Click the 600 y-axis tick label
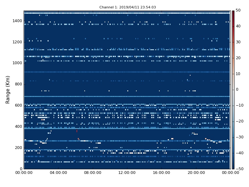This screenshot has width=249, height=187. [x=18, y=105]
